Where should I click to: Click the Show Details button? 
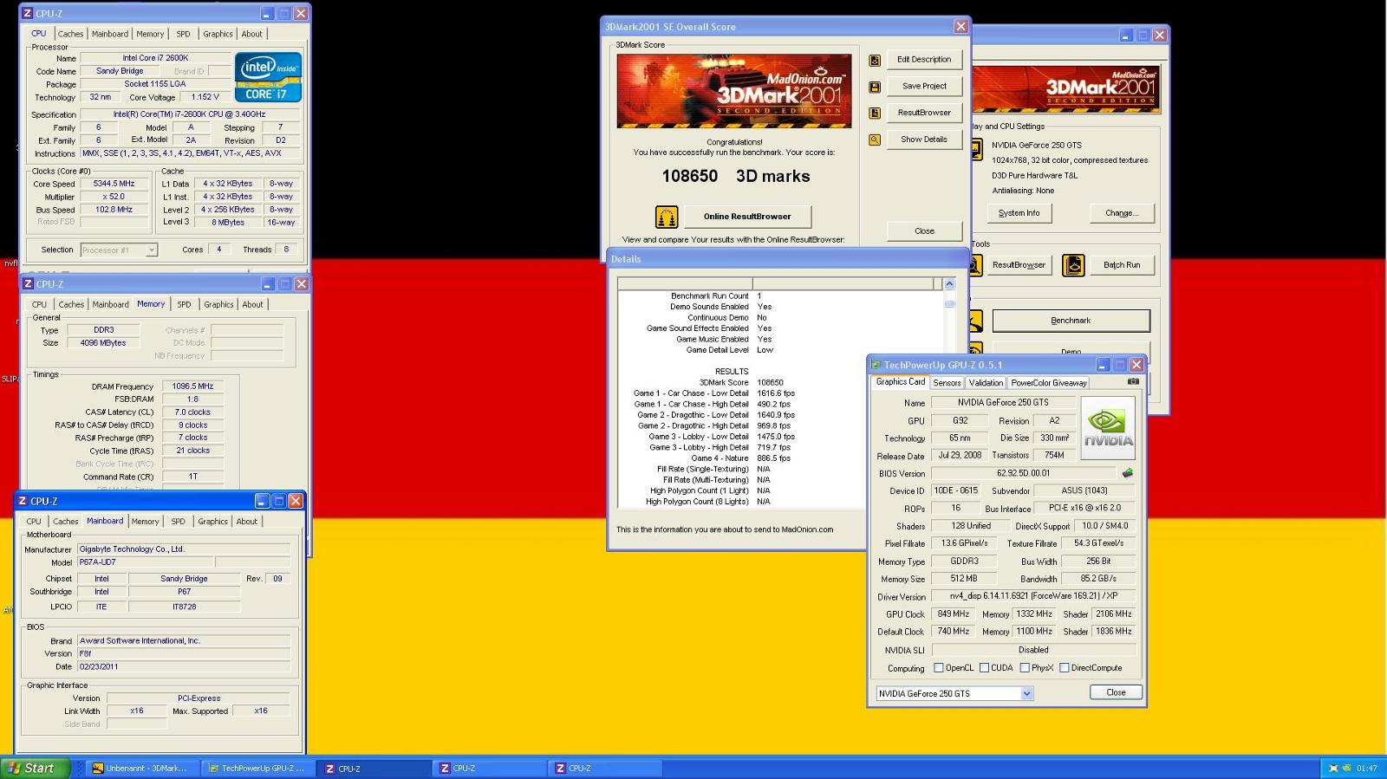pos(924,140)
